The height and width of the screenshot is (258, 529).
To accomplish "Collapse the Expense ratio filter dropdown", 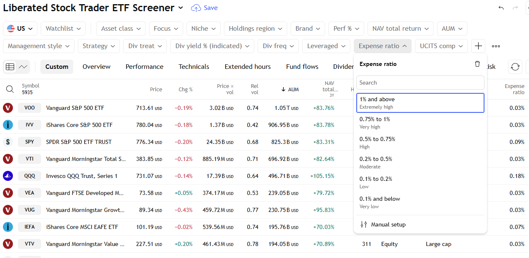I will click(382, 46).
